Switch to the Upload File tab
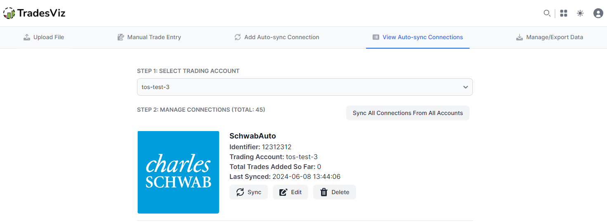Image resolution: width=607 pixels, height=223 pixels. (x=44, y=37)
